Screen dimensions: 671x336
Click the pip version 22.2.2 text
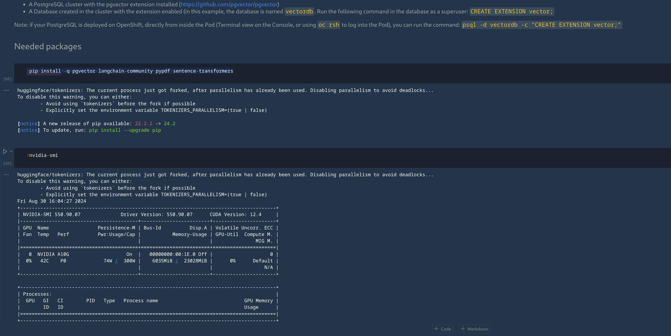pyautogui.click(x=144, y=124)
